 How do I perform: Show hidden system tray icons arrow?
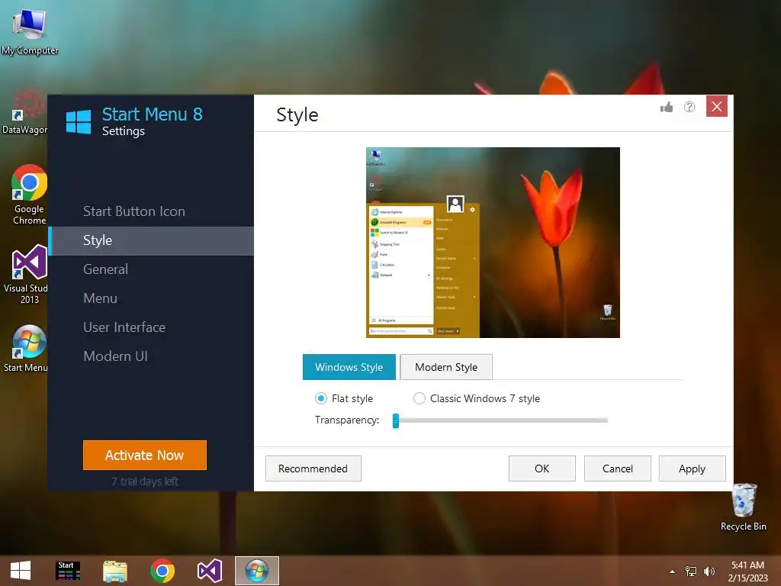672,572
